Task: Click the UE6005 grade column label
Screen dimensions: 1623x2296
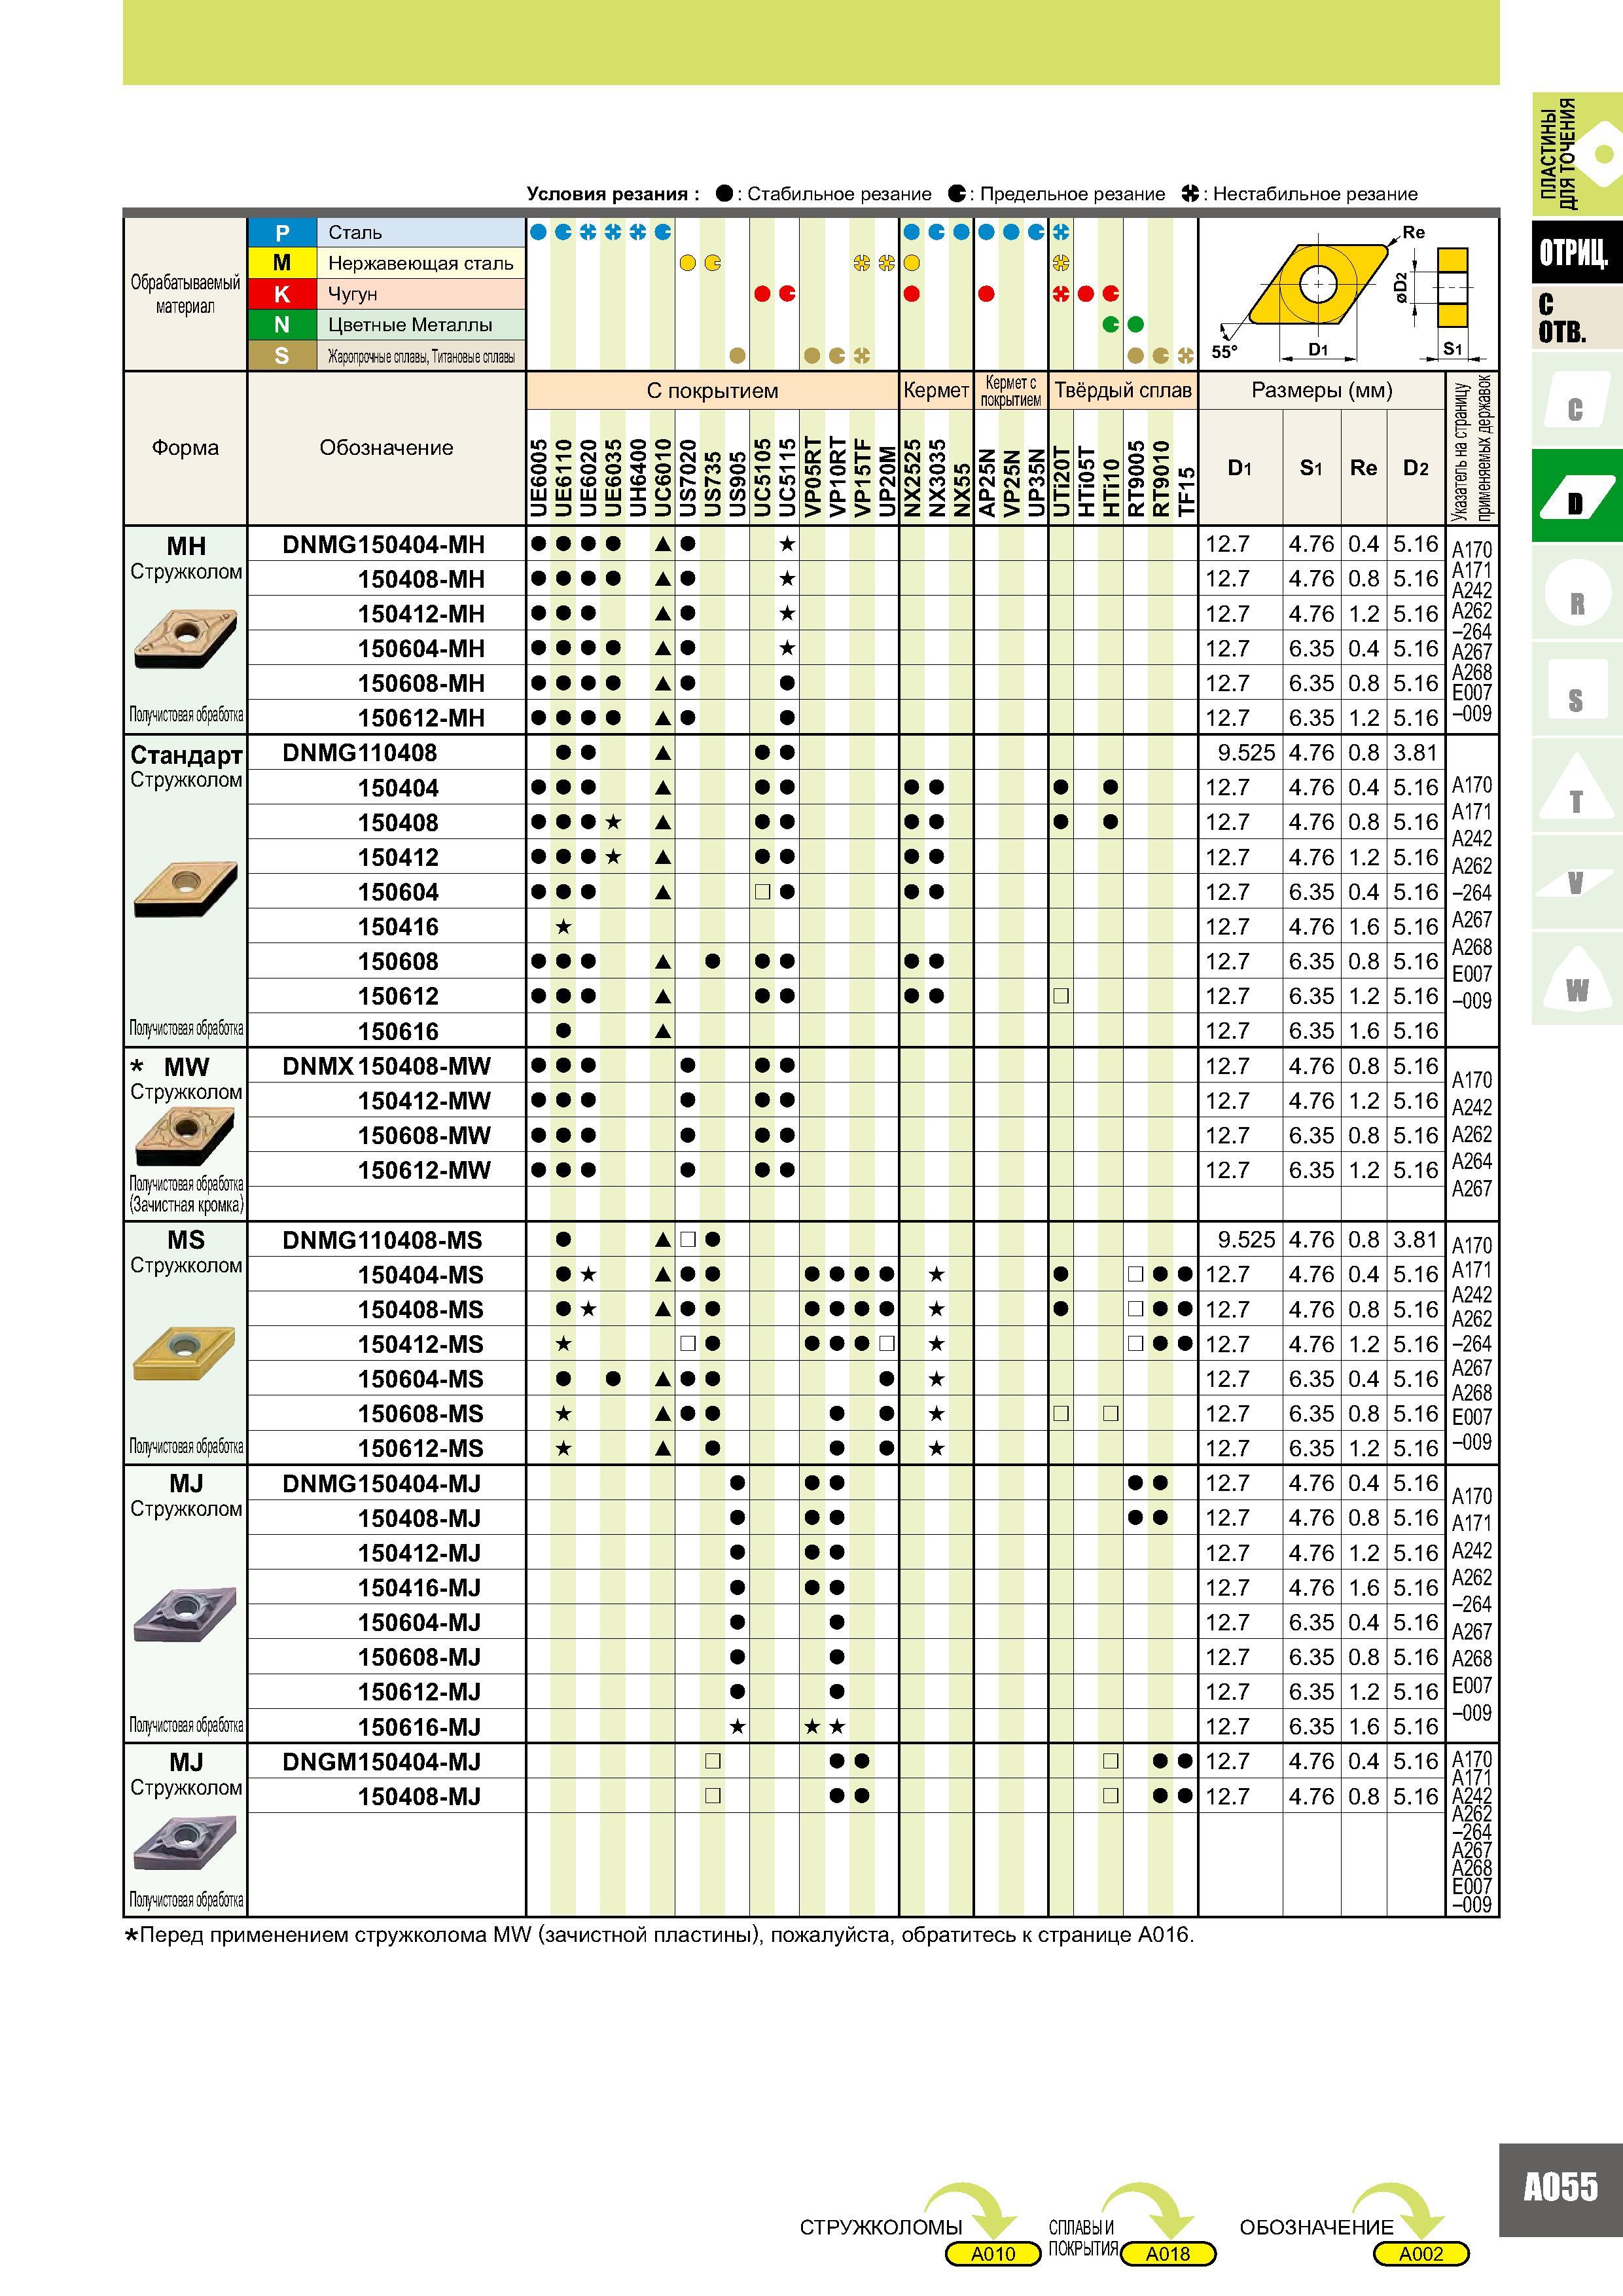Action: 538,478
